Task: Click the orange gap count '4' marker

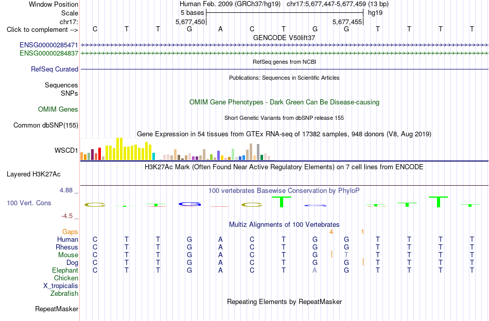Action: pos(331,232)
